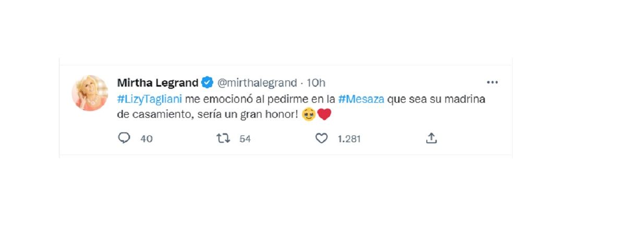Click the text 'de casamiento, sería un gran honor!'
This screenshot has width=626, height=247.
[x=208, y=115]
